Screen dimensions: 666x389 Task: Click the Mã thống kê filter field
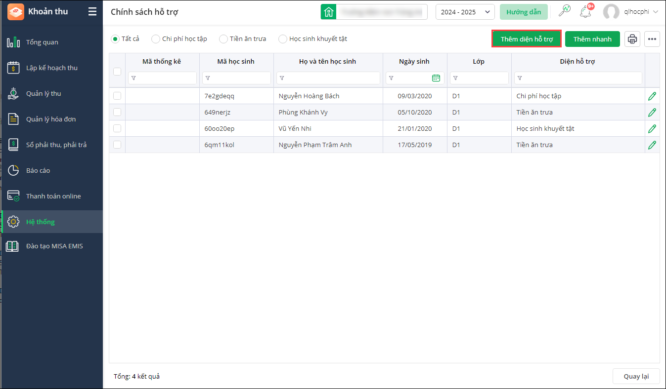pyautogui.click(x=162, y=78)
